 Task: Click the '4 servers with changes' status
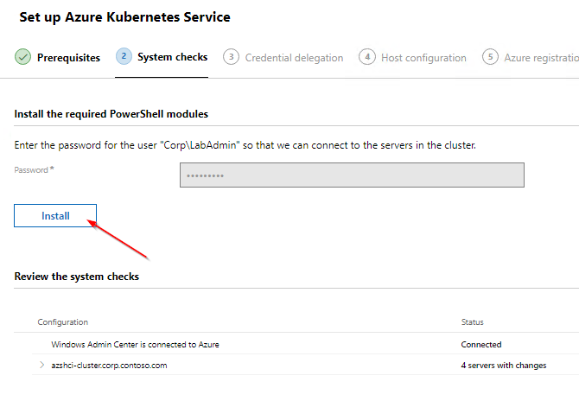[504, 366]
